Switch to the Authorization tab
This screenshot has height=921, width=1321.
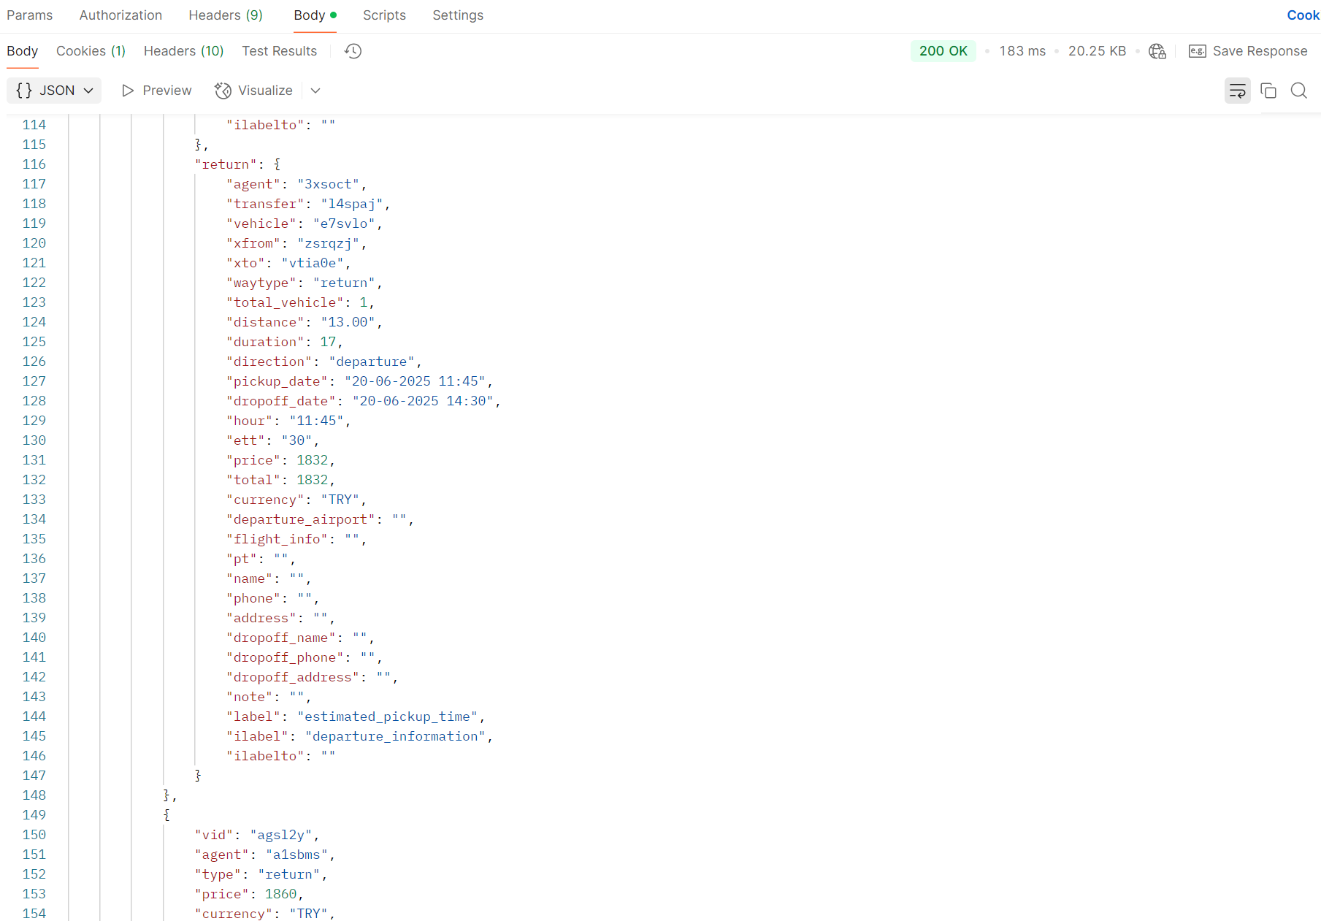120,15
